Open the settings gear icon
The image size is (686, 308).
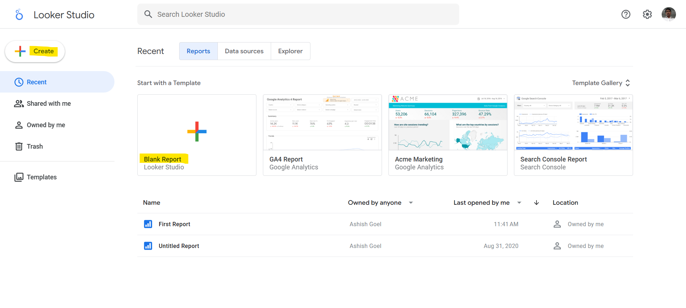coord(647,14)
